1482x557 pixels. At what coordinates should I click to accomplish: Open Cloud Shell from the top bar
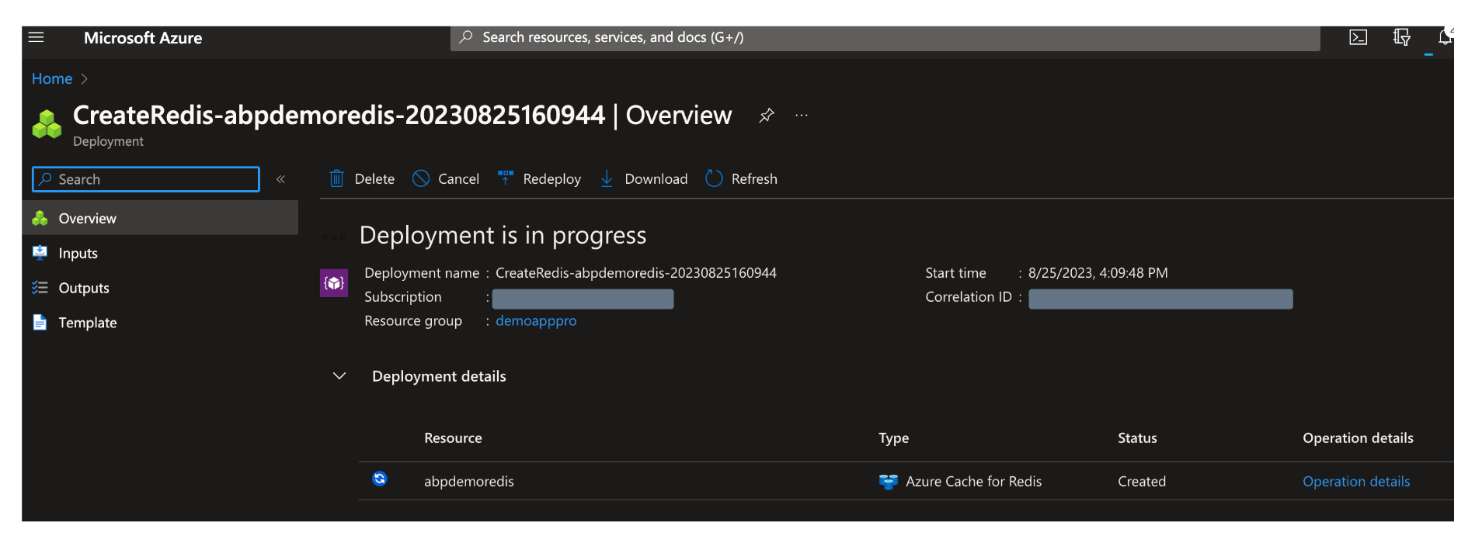pyautogui.click(x=1358, y=37)
